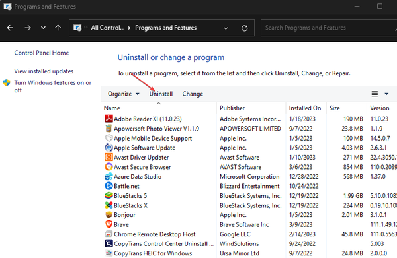Open Turn Windows features on or off
This screenshot has height=258, width=397.
(53, 86)
